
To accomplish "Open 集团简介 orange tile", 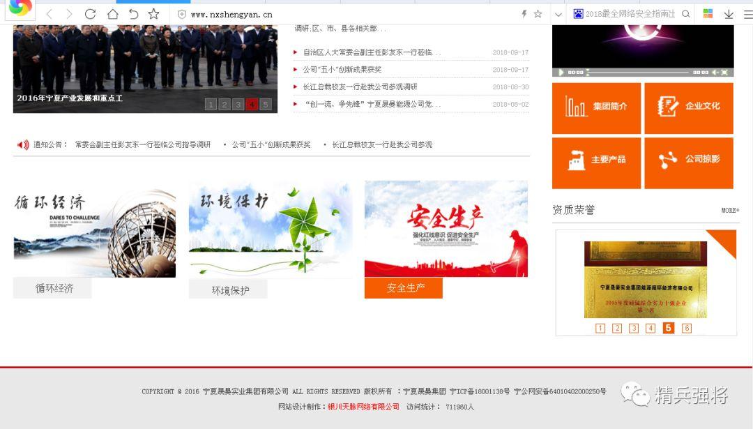I will point(596,108).
